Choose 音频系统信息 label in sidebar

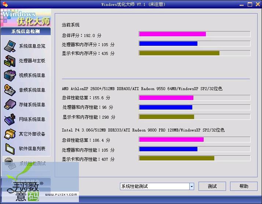coord(32,90)
